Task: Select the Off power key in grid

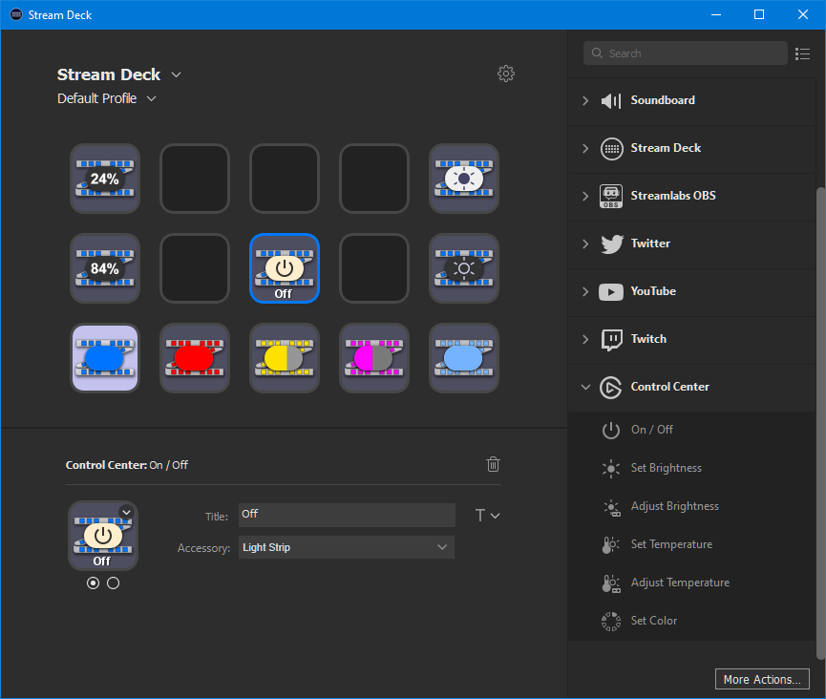Action: pos(285,268)
